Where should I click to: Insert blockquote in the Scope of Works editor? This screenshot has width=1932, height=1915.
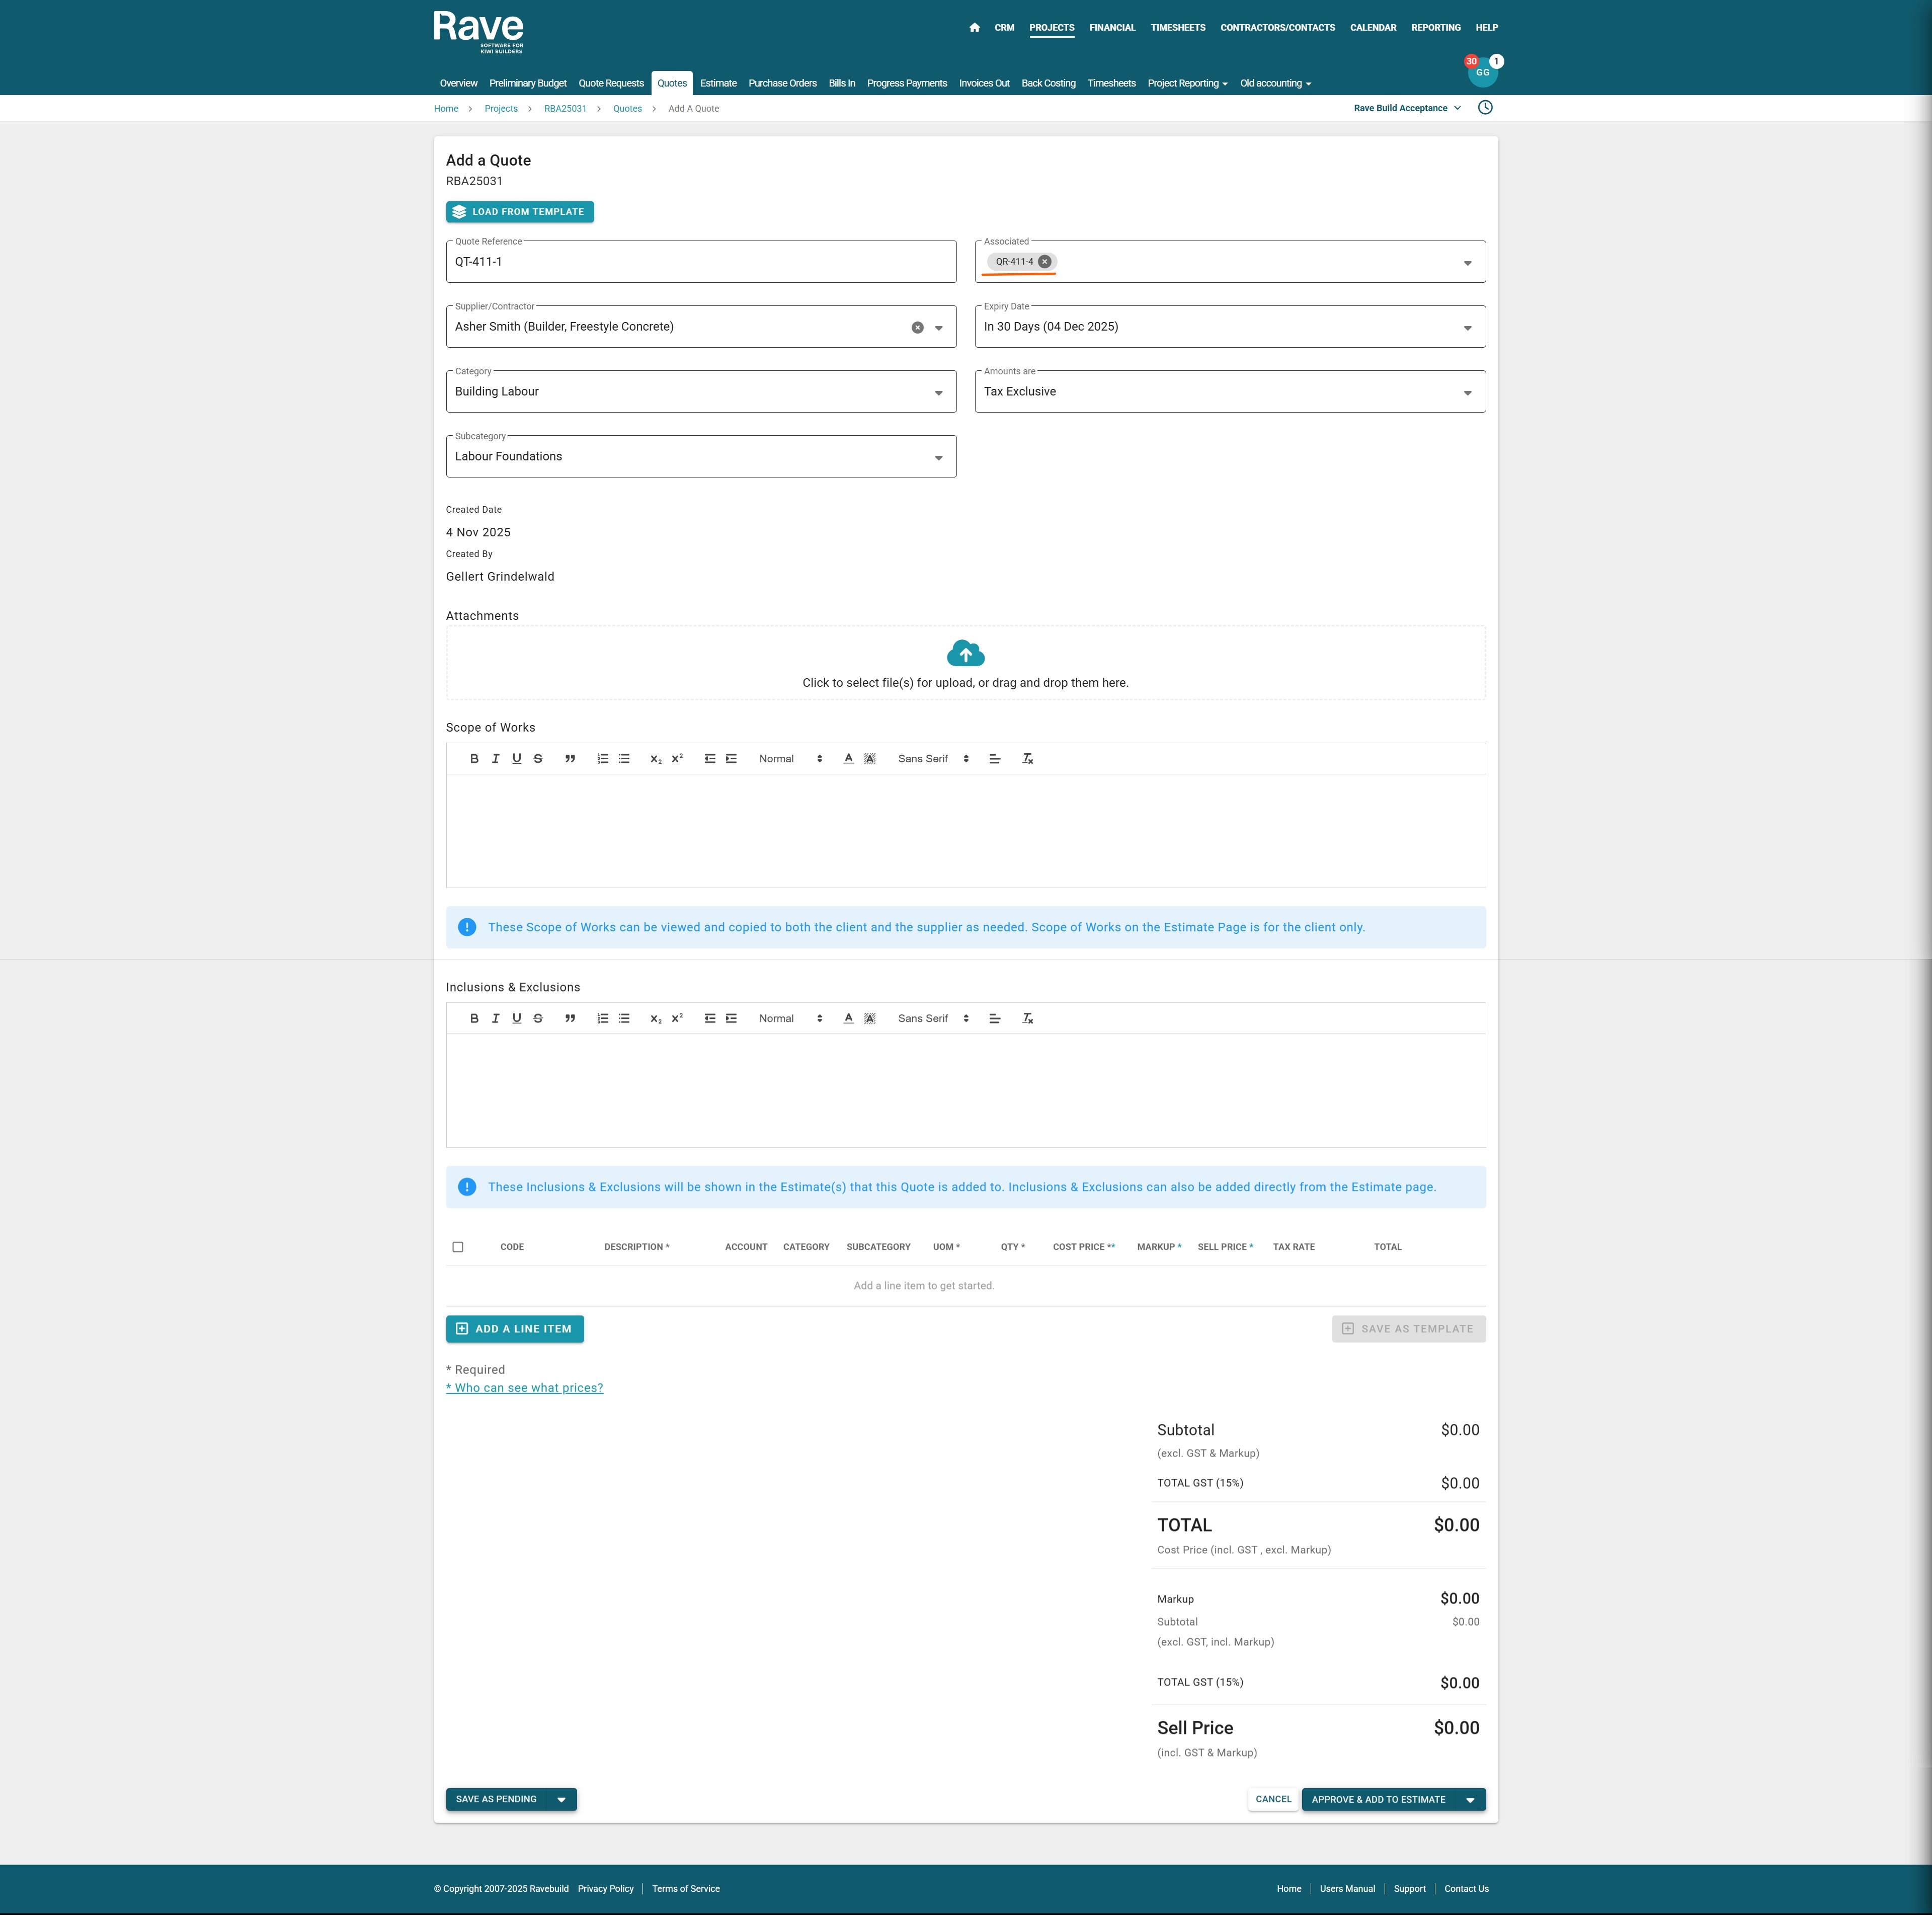point(570,759)
